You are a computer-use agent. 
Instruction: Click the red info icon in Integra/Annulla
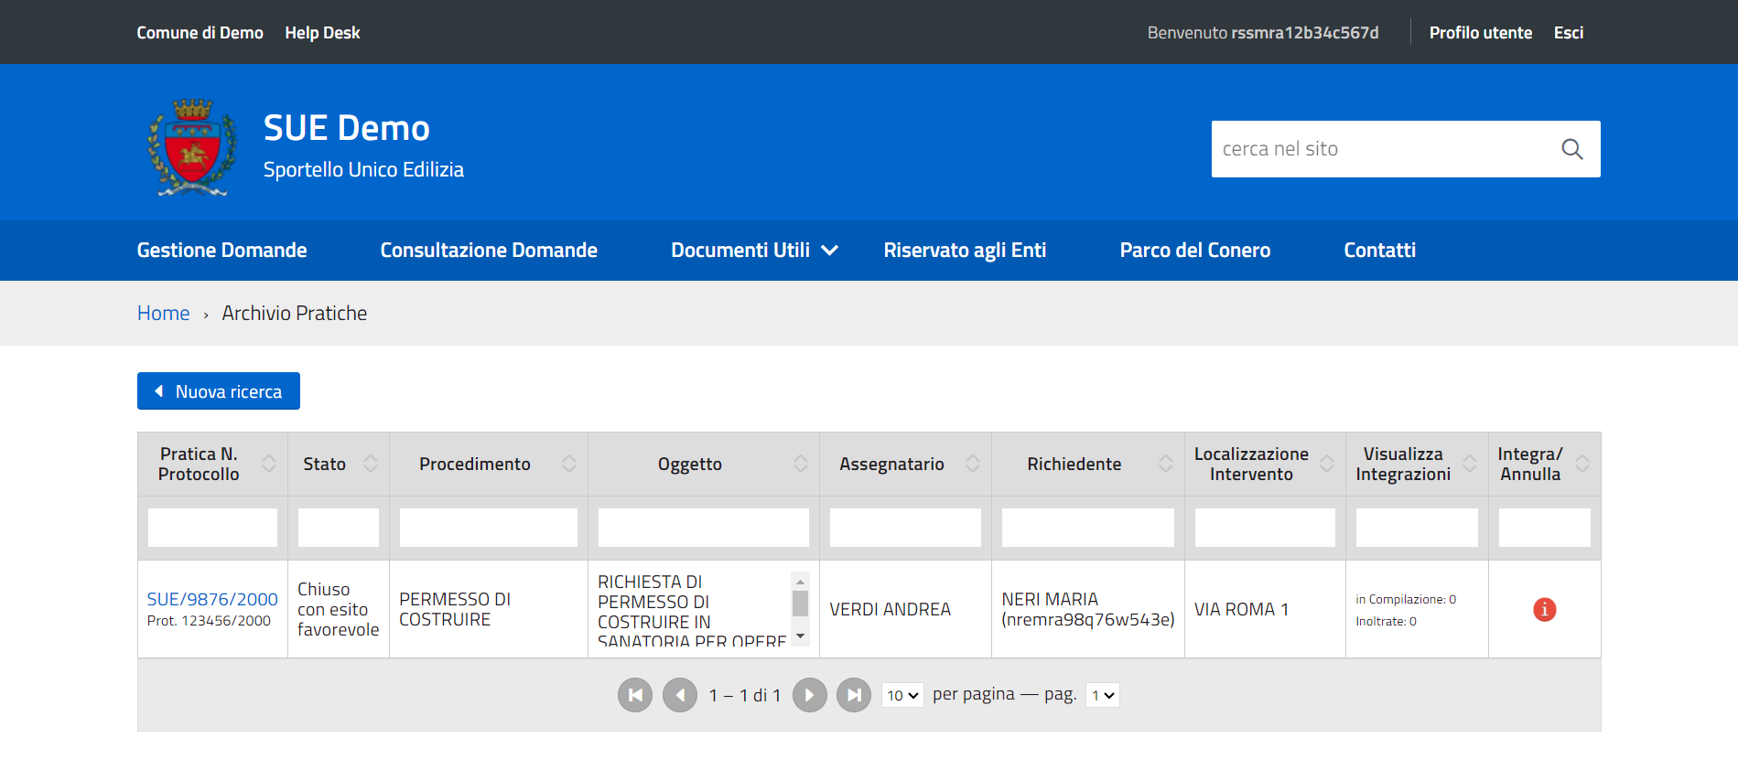[1544, 609]
